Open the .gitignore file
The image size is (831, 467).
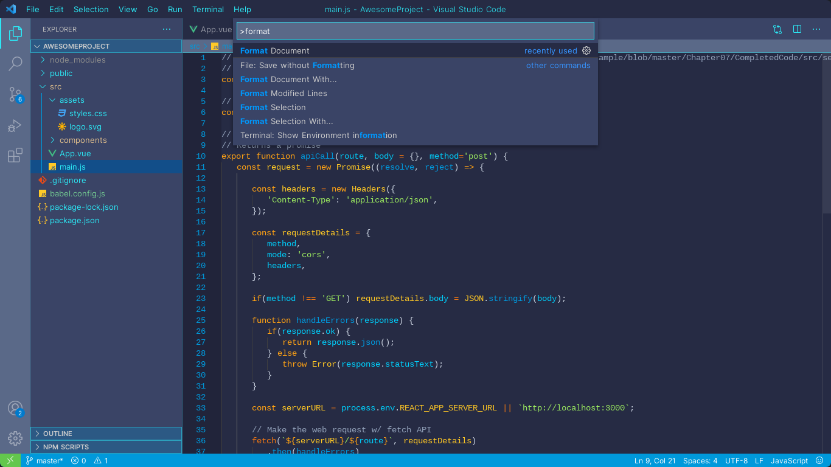106,180
